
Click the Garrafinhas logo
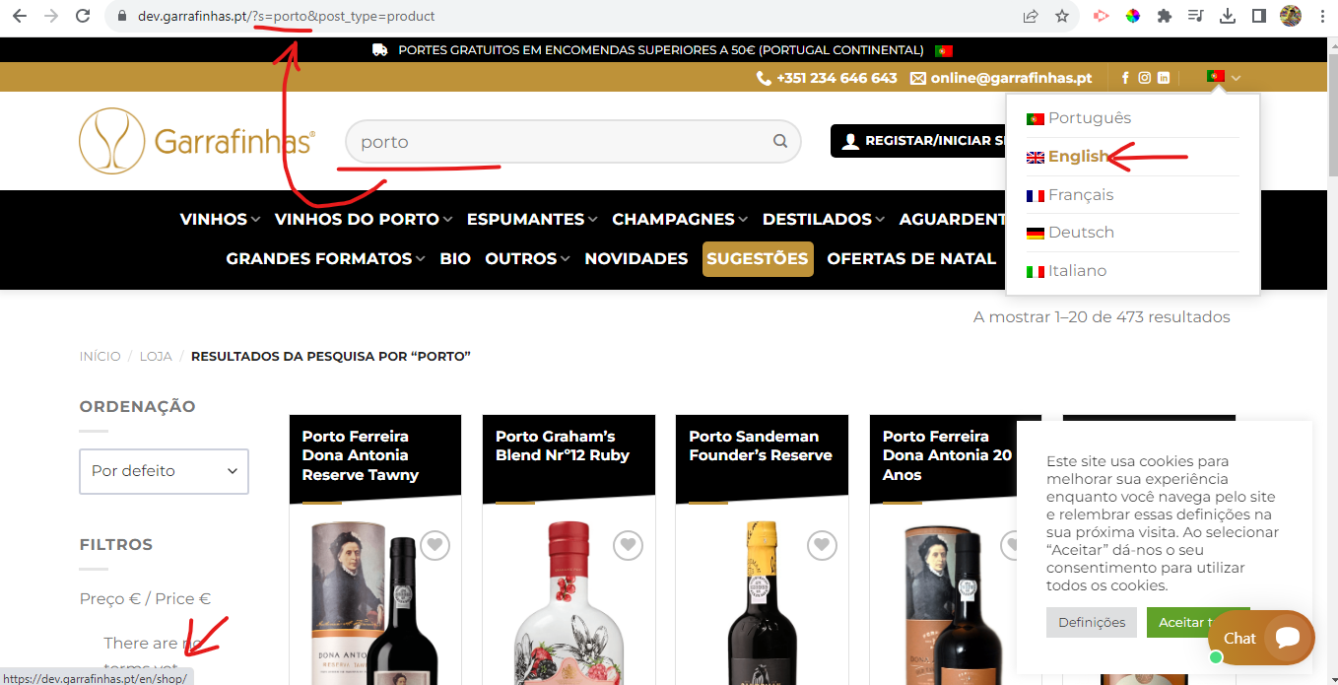coord(197,141)
